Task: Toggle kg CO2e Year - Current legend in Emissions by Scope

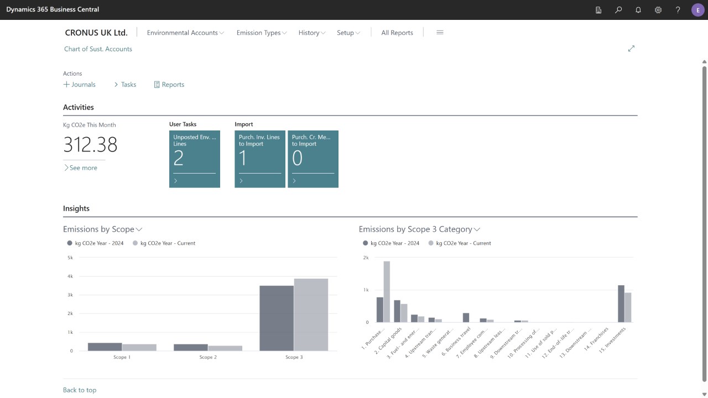Action: (x=164, y=243)
